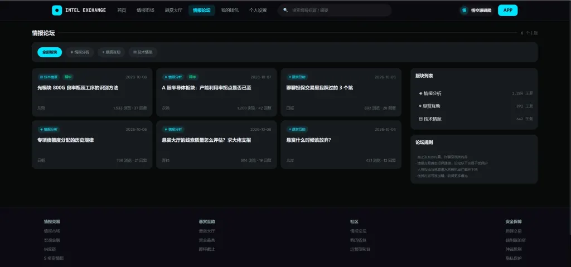Open post 聊聊担保交易里我踩过的 3 个坑
The width and height of the screenshot is (571, 267).
tap(320, 88)
